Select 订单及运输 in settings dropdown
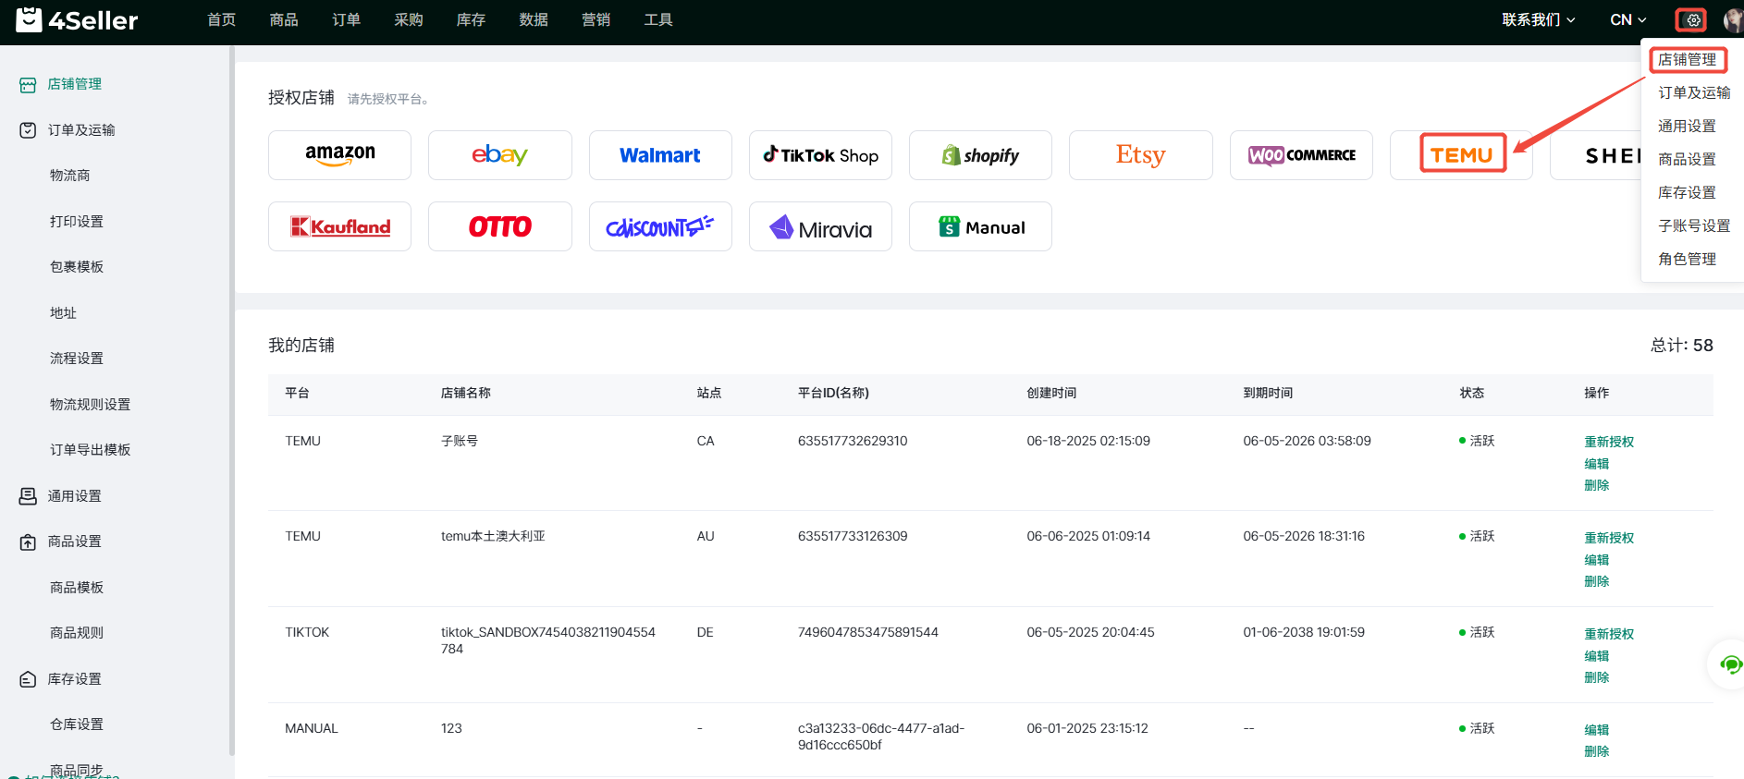 pyautogui.click(x=1694, y=93)
